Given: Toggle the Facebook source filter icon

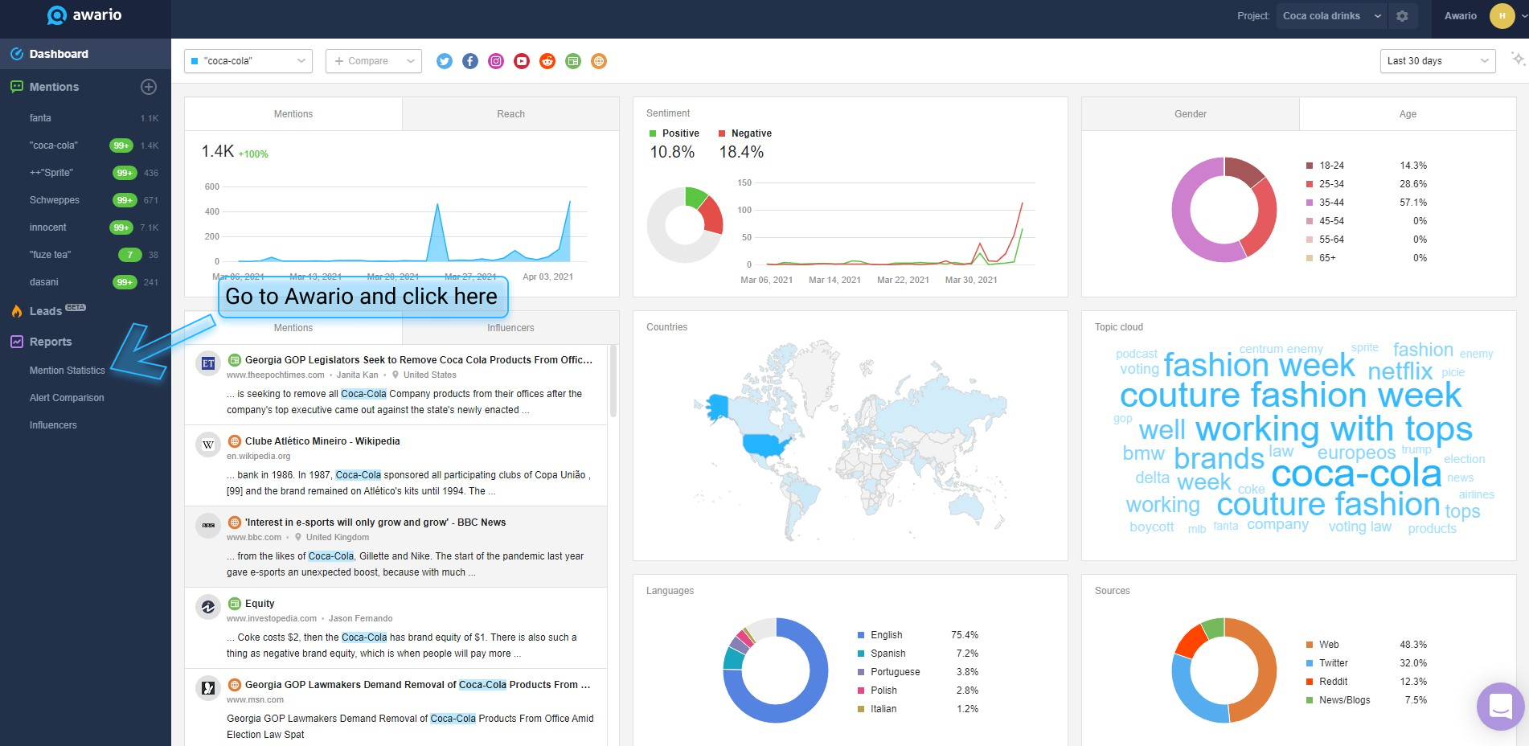Looking at the screenshot, I should (x=470, y=61).
